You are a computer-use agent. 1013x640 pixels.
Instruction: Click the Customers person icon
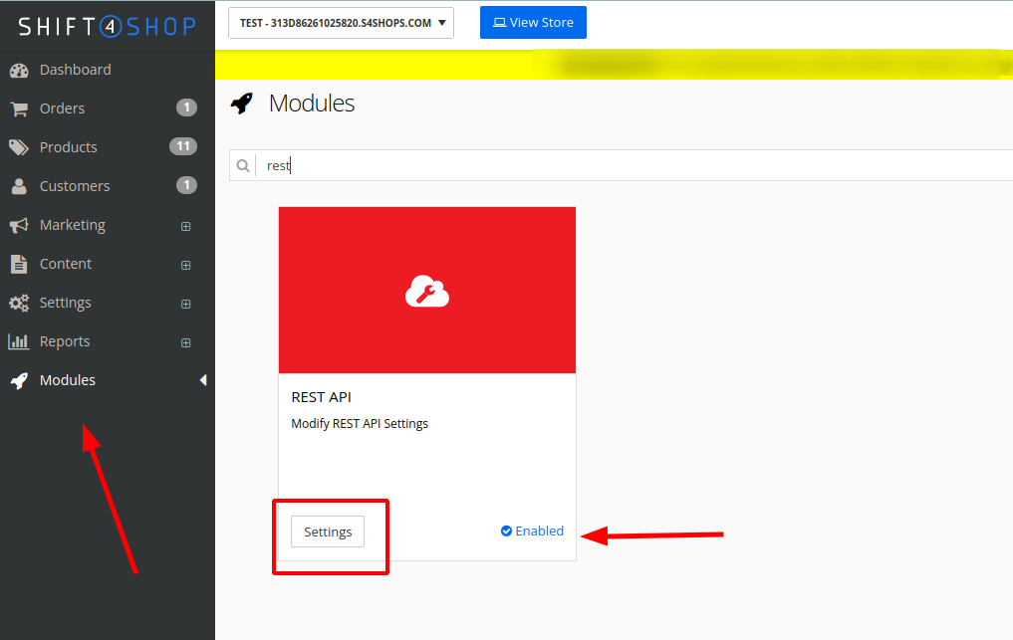[19, 187]
